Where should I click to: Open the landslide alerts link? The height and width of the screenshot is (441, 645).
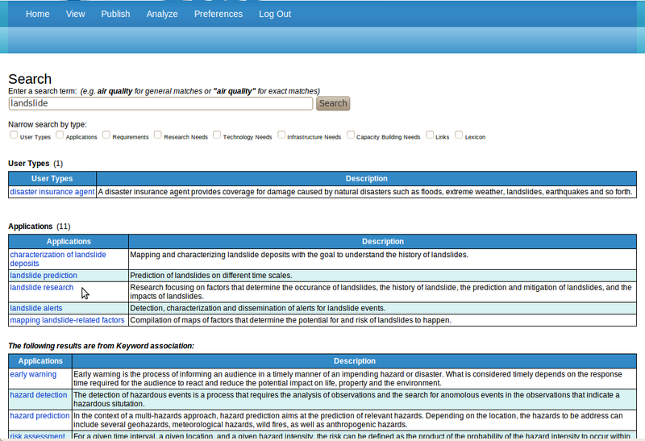(36, 308)
